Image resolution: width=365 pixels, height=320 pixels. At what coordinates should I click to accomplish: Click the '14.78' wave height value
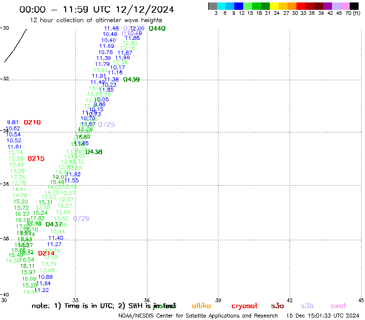tap(20, 195)
